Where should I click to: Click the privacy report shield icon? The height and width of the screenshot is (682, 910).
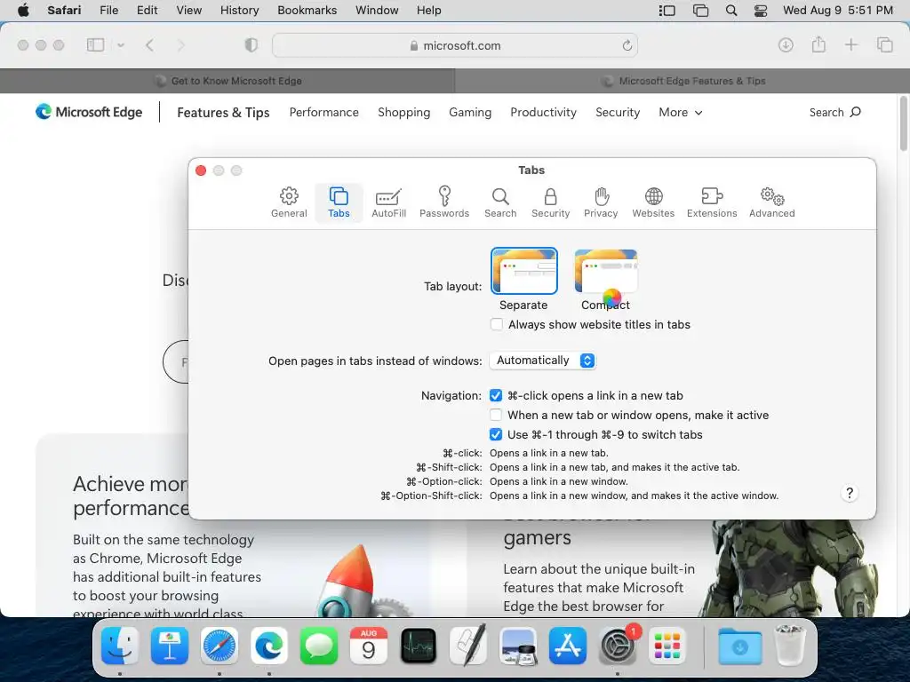click(251, 44)
